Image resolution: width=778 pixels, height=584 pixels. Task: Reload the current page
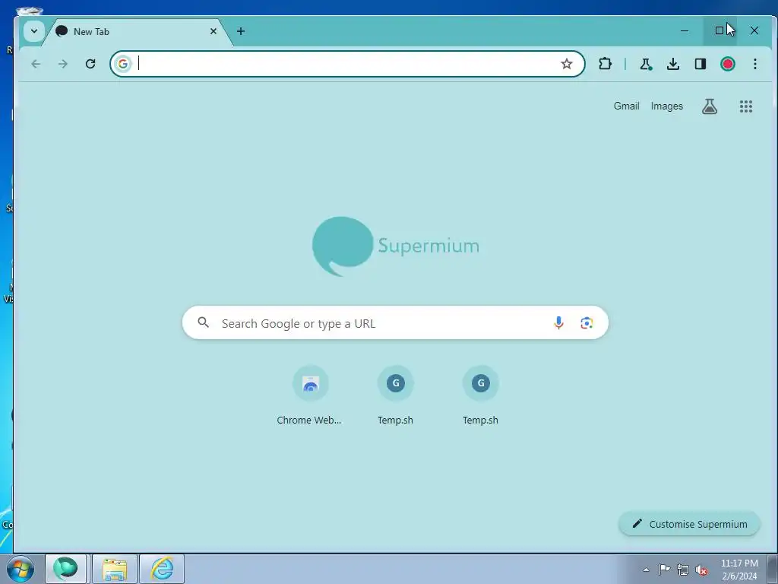tap(90, 64)
